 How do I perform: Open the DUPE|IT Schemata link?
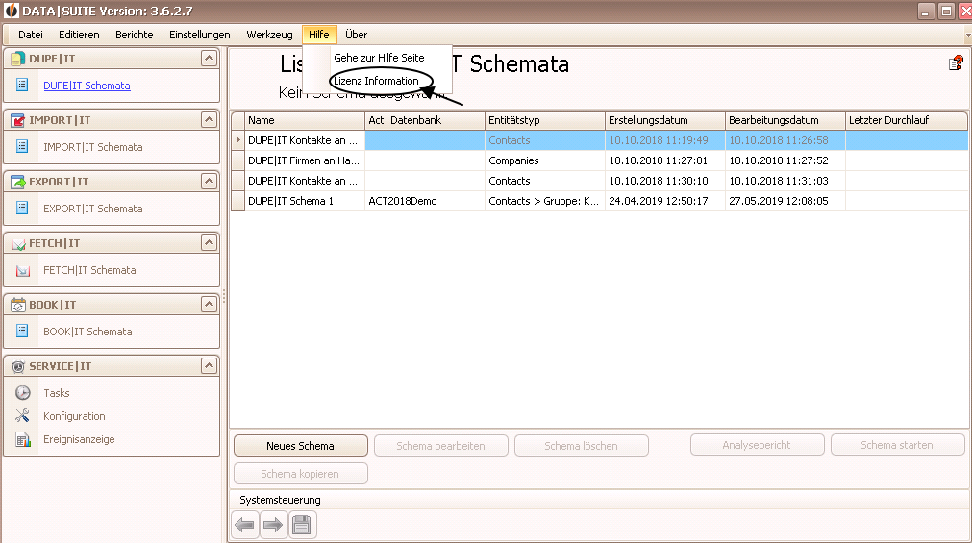(x=87, y=86)
